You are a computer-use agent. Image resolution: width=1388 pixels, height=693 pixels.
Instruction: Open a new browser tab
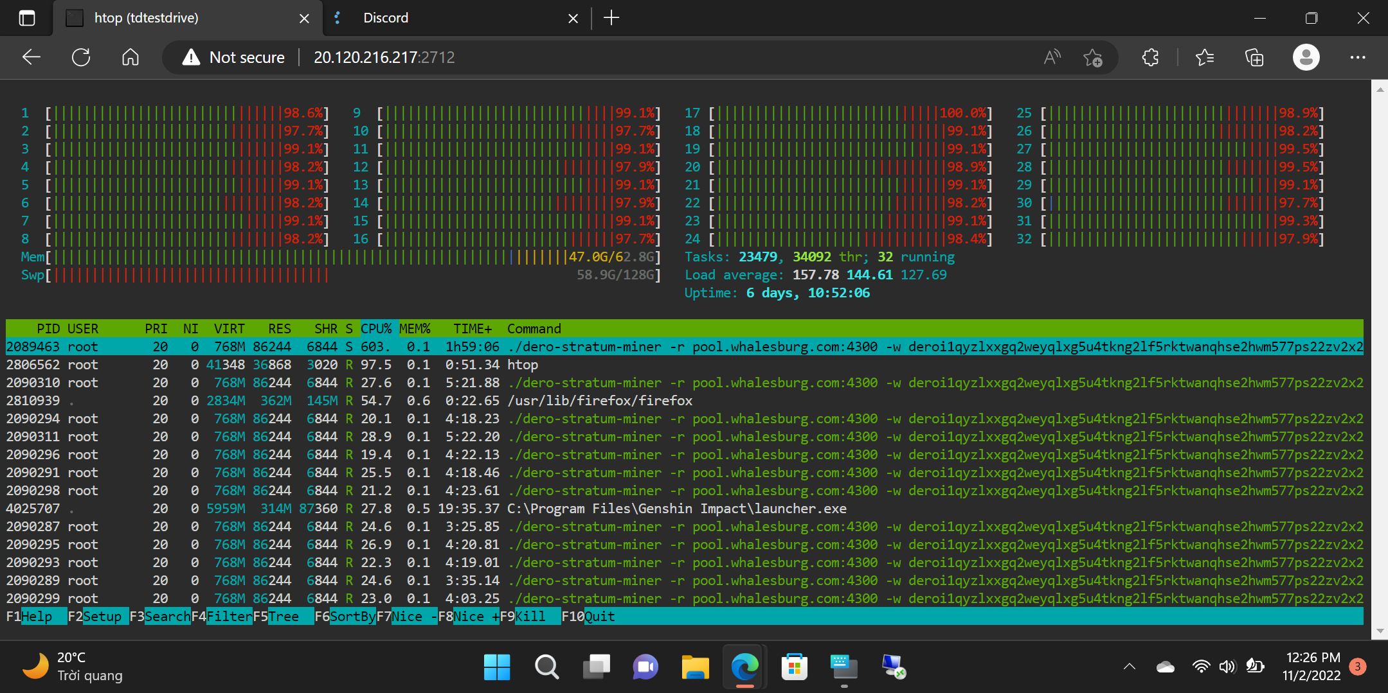(x=611, y=17)
